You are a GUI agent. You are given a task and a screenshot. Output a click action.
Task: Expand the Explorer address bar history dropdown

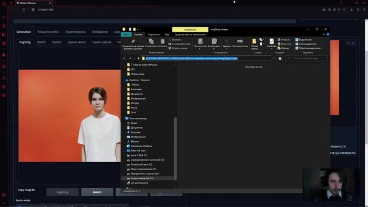coord(274,58)
